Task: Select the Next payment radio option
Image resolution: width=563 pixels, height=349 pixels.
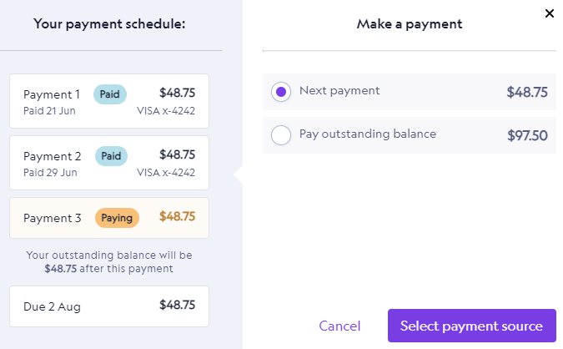Action: click(x=281, y=92)
